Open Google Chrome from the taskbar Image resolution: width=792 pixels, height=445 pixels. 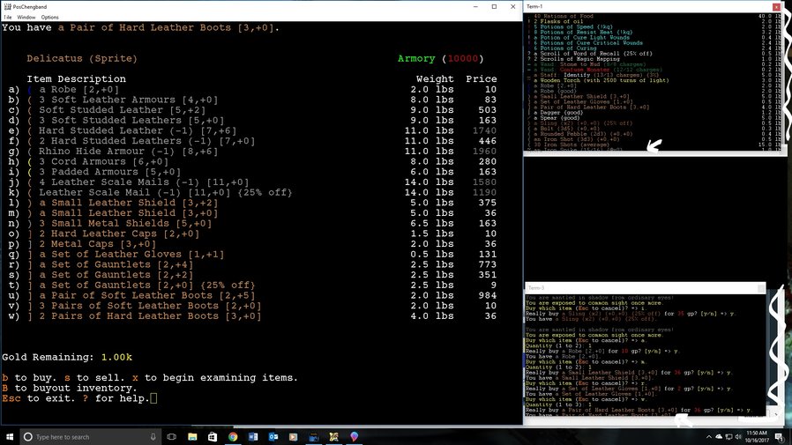233,436
